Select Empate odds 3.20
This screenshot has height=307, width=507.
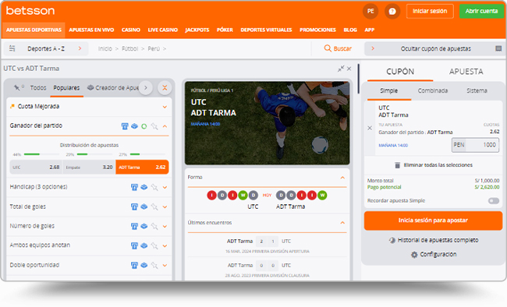pyautogui.click(x=89, y=167)
